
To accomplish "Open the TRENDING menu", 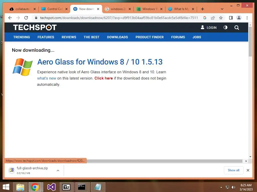I will (22, 37).
